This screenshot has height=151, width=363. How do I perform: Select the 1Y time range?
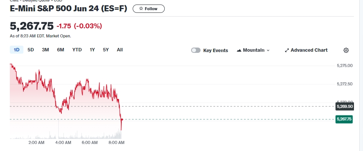(92, 50)
